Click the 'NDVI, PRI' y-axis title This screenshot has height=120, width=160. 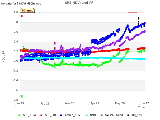3,56
